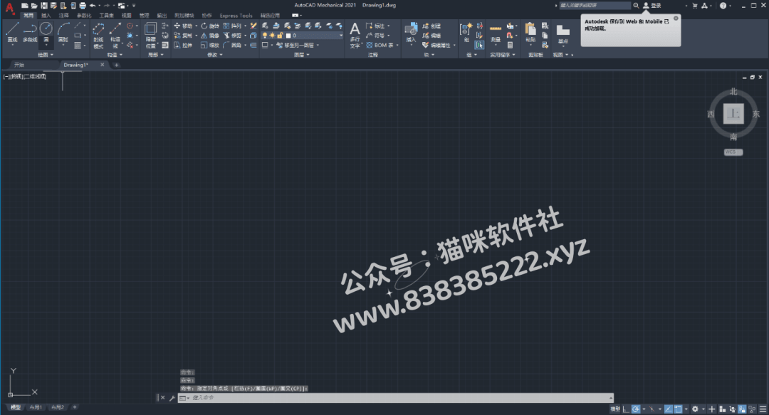The height and width of the screenshot is (415, 769).
Task: Click the Create block (创建) button
Action: point(431,26)
